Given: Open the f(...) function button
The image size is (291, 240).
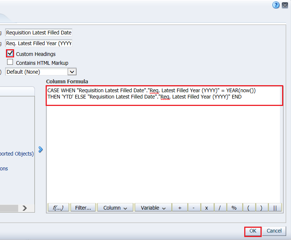Looking at the screenshot, I should coord(58,207).
